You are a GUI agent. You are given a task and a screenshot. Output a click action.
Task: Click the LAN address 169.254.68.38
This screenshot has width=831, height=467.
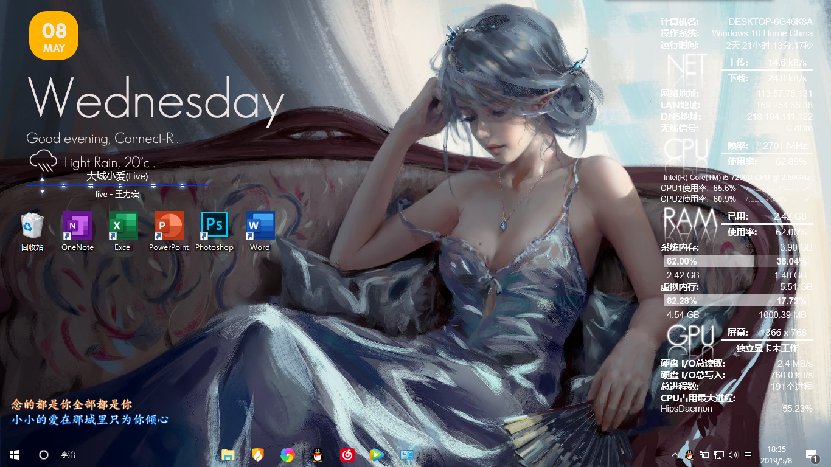click(785, 105)
